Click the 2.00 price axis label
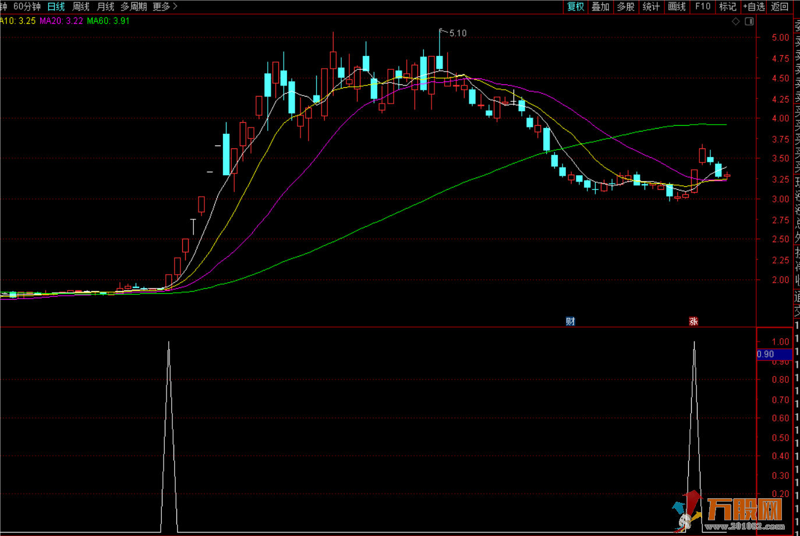The image size is (800, 536). tap(781, 280)
